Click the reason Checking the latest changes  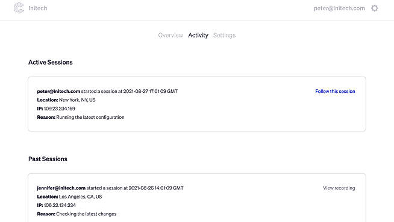click(x=86, y=214)
